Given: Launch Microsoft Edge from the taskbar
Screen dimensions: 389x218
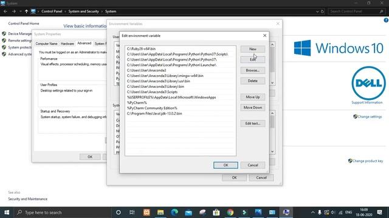Looking at the screenshot, I should (174, 213).
